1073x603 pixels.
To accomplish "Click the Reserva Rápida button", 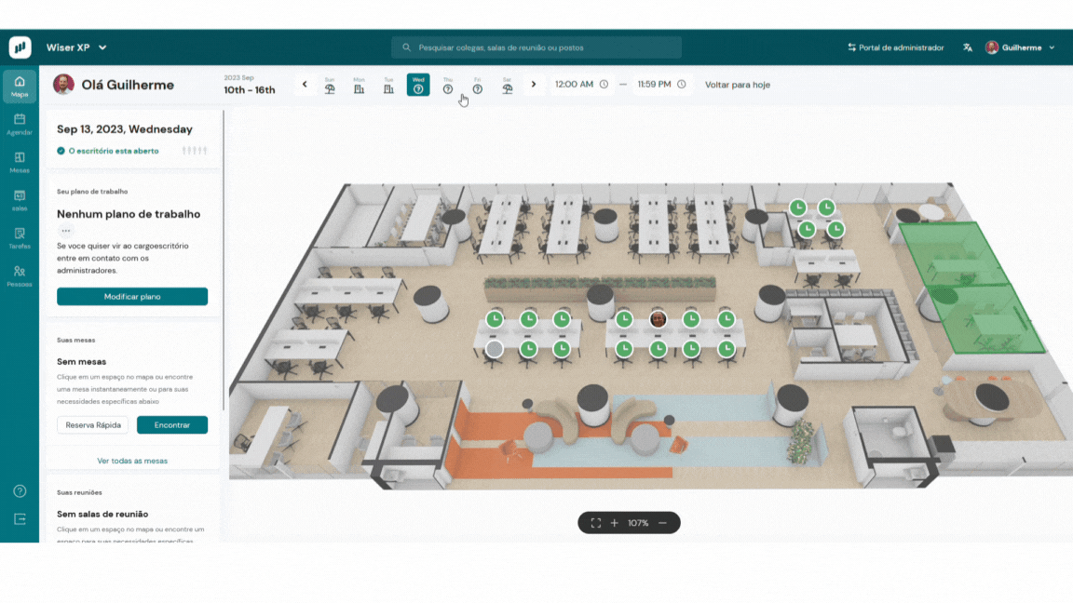I will [93, 425].
